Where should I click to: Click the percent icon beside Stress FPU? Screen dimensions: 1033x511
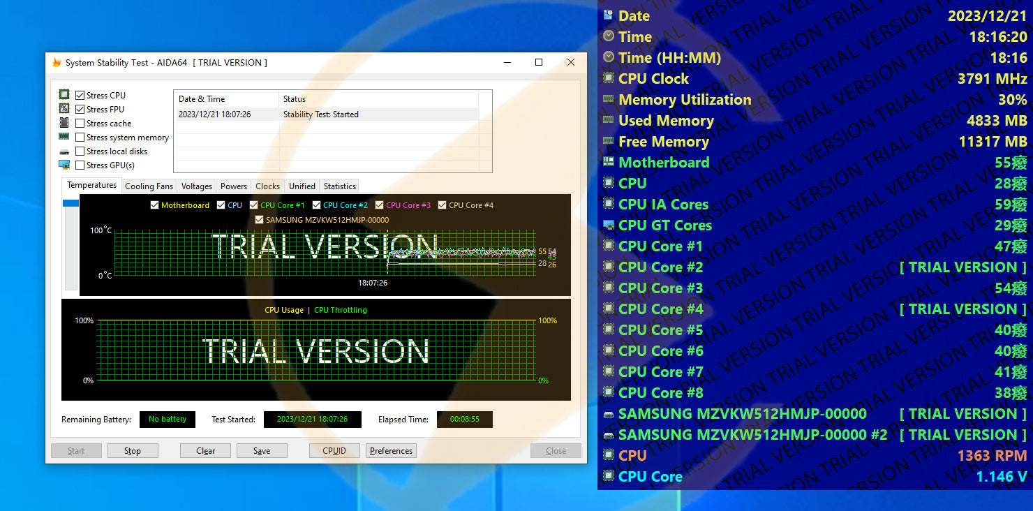coord(64,109)
